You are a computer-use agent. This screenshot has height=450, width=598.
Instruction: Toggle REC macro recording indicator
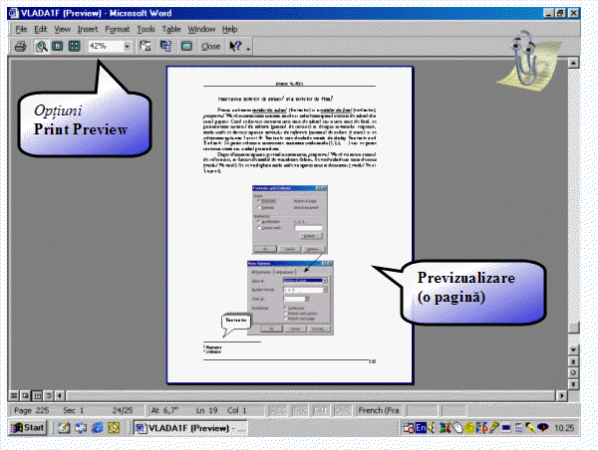coord(278,410)
